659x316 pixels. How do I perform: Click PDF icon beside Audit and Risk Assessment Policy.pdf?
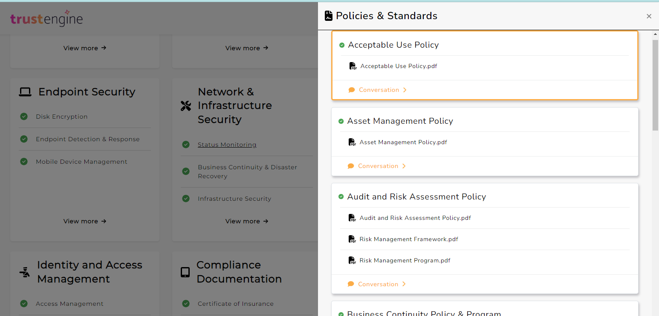(x=352, y=218)
